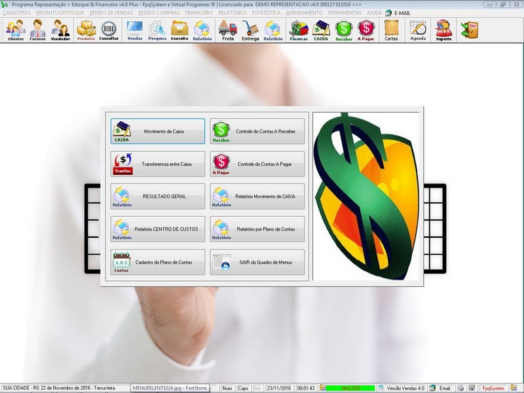Click the SUA CIDADE date text

point(59,388)
